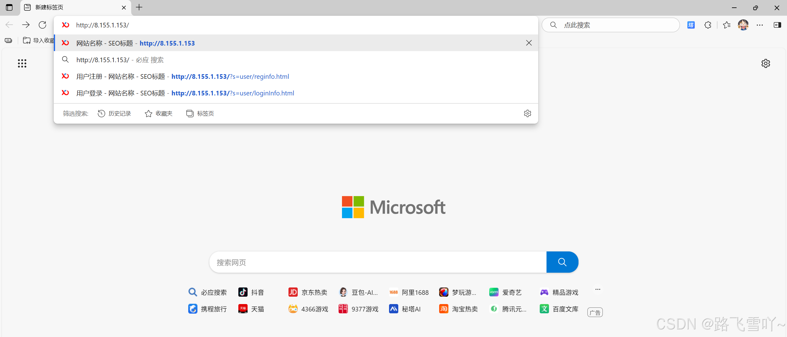The height and width of the screenshot is (337, 787).
Task: Open the tab actions menu icon
Action: [x=9, y=7]
